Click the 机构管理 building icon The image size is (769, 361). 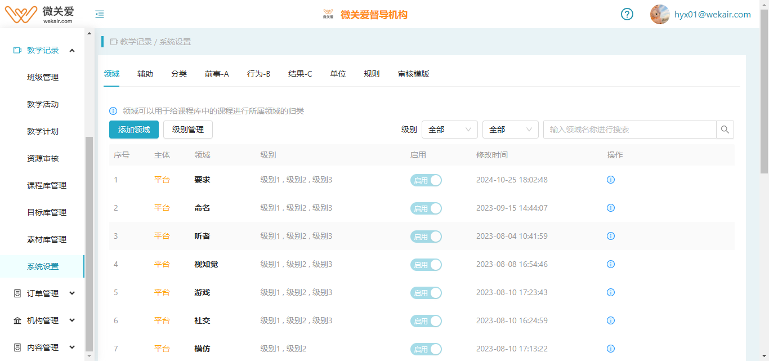17,320
